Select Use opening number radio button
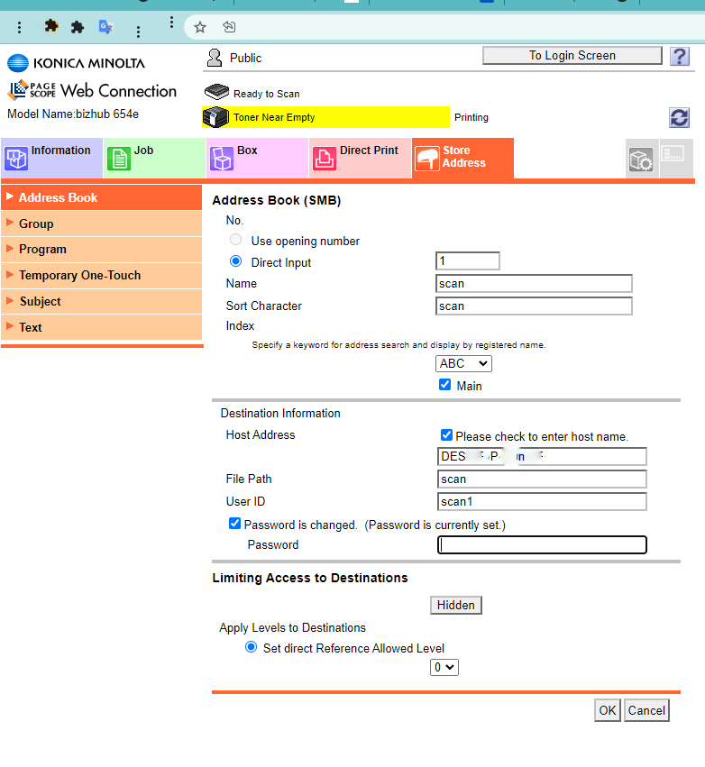Screen dimensions: 705x767 coord(236,240)
